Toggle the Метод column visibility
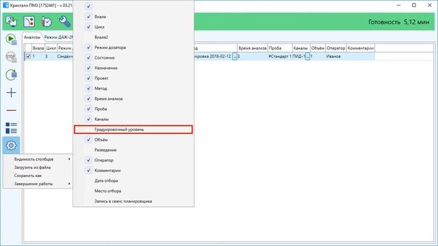Viewport: 438px width, 246px height. point(133,88)
